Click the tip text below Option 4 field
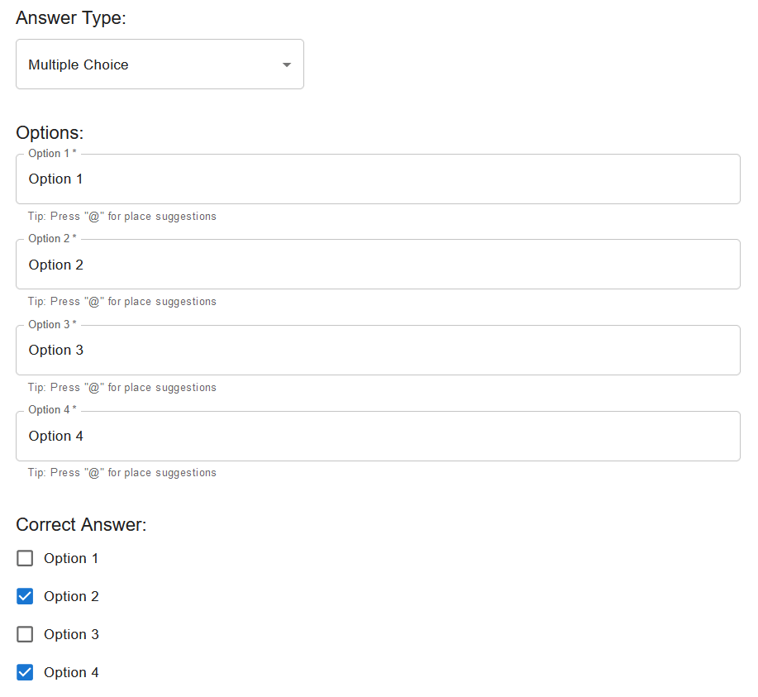Viewport: 758px width, 697px height. [x=122, y=473]
